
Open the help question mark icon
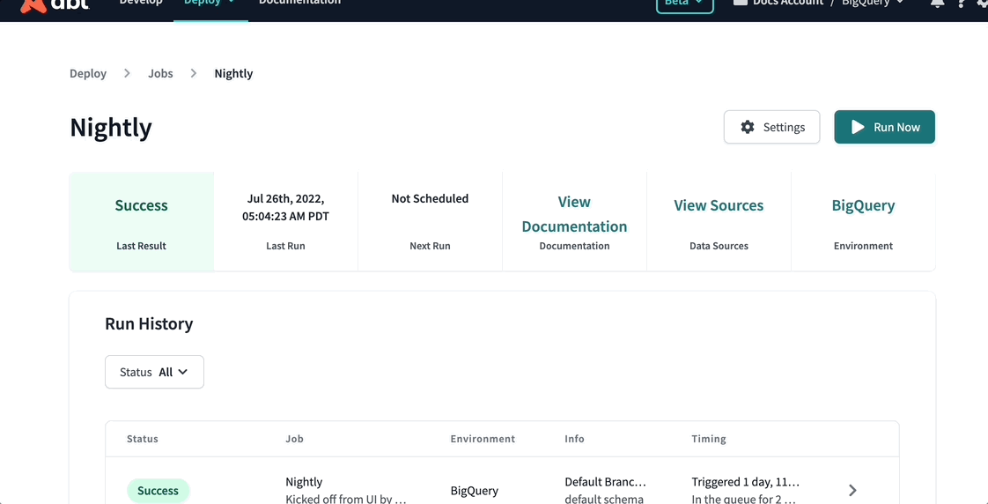coord(961,4)
